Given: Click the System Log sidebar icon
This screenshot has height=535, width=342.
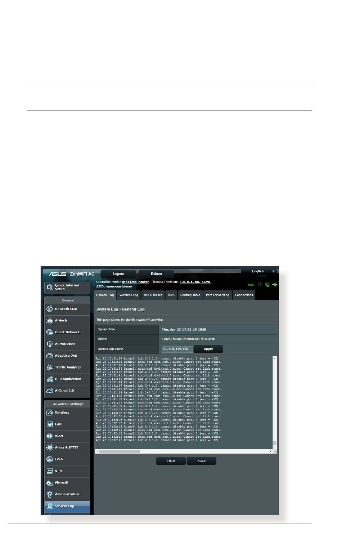Looking at the screenshot, I should 50,506.
